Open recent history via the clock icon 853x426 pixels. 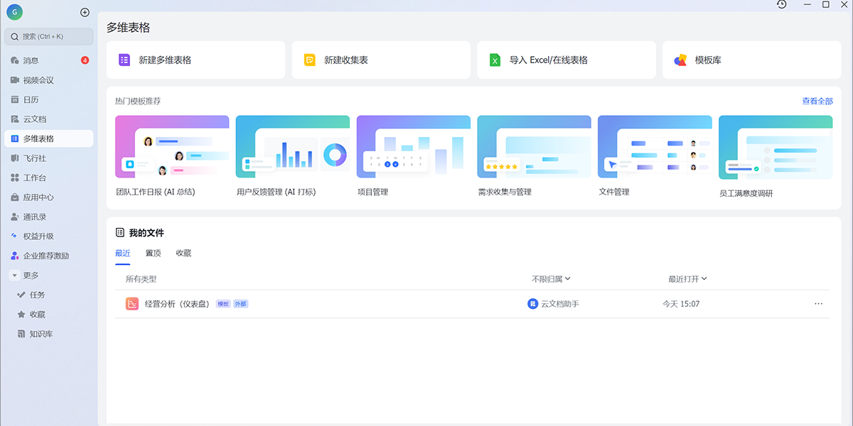782,6
